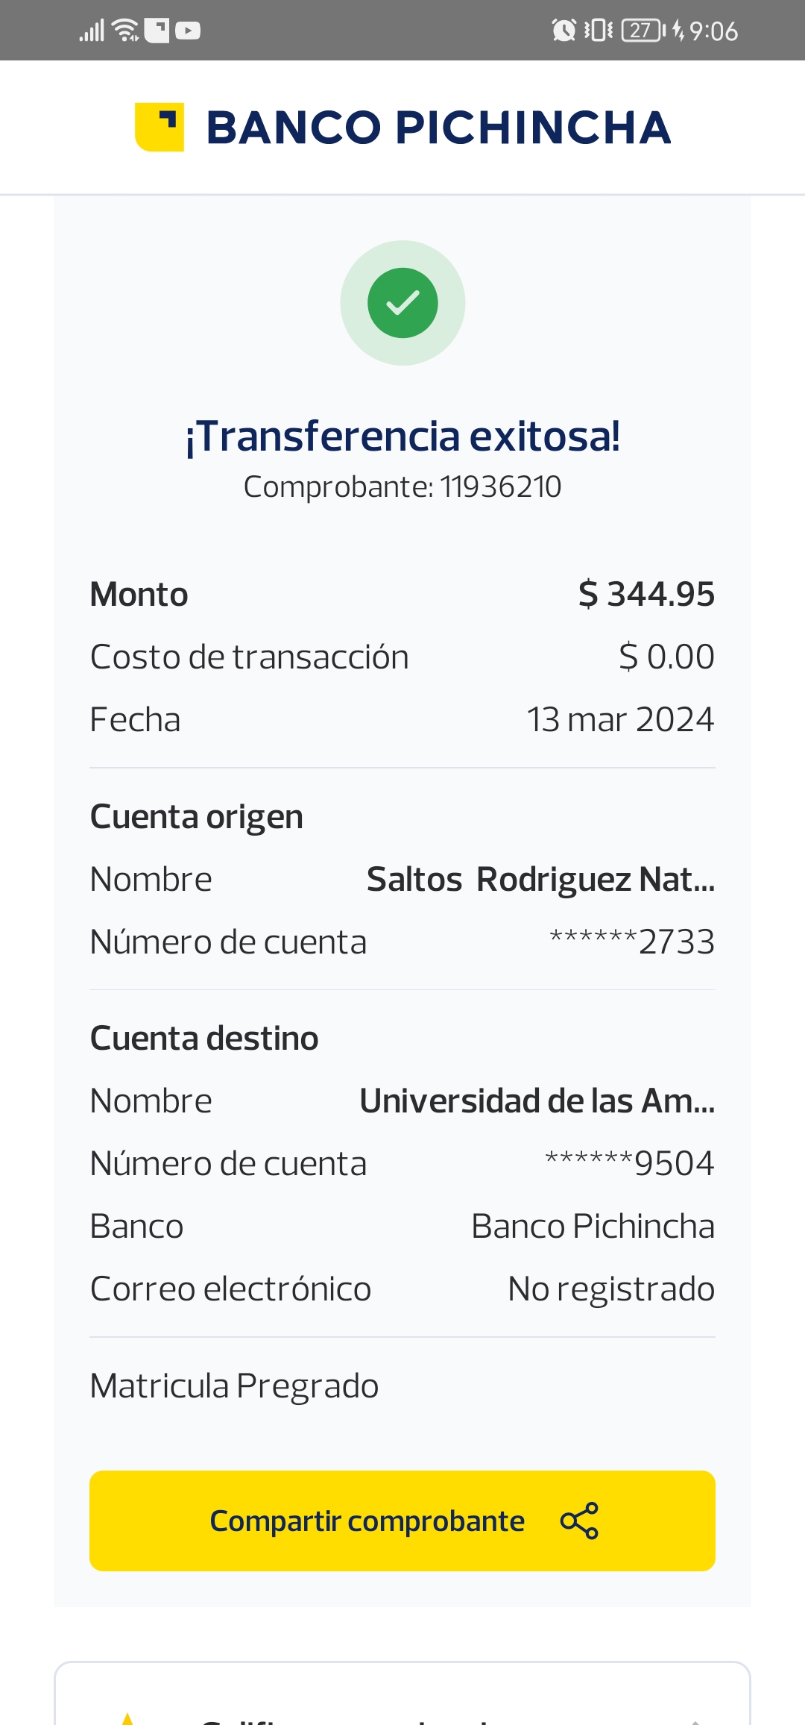Screen dimensions: 805x1725
Task: Tap the Comprobante number 11936210
Action: tap(500, 487)
